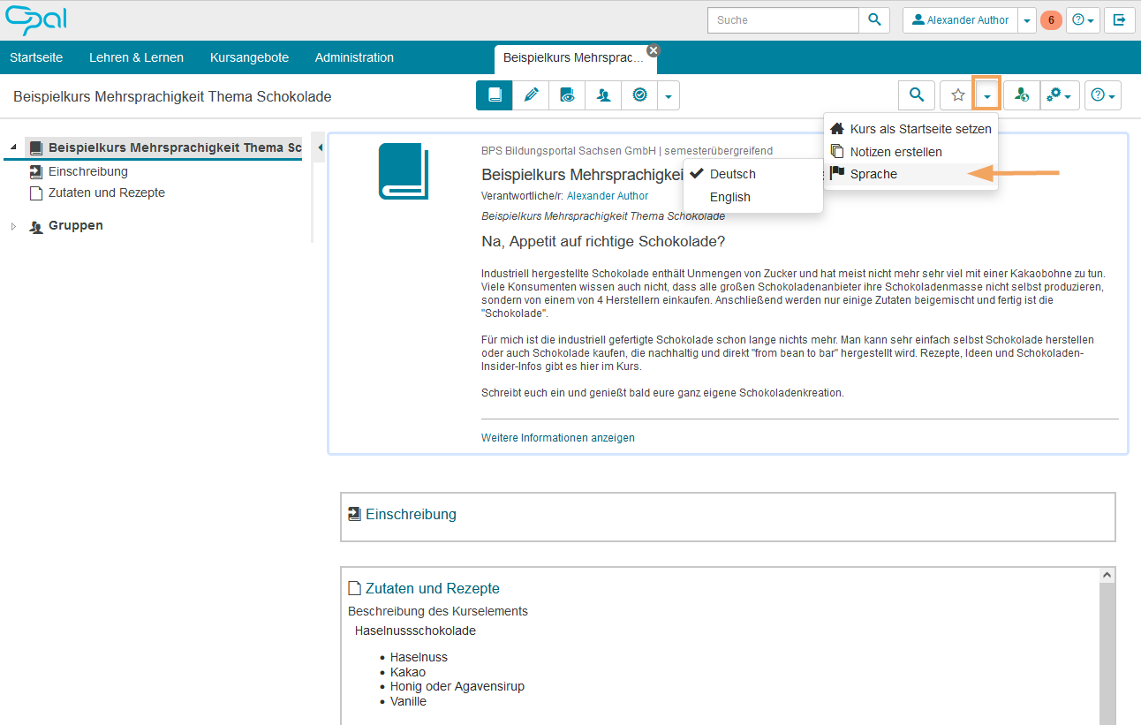The height and width of the screenshot is (725, 1141).
Task: Open the Einschreibung tree item
Action: (x=87, y=171)
